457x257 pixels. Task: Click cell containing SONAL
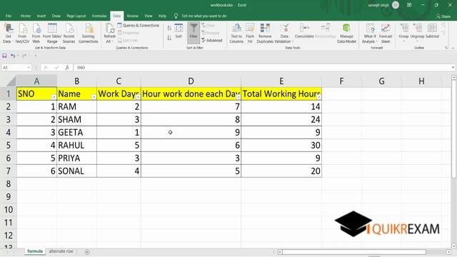(x=76, y=171)
